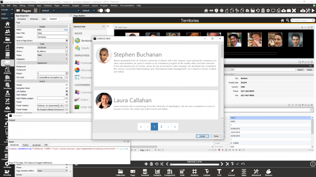Click the Catalog View vertical scrollbar

[x=222, y=80]
